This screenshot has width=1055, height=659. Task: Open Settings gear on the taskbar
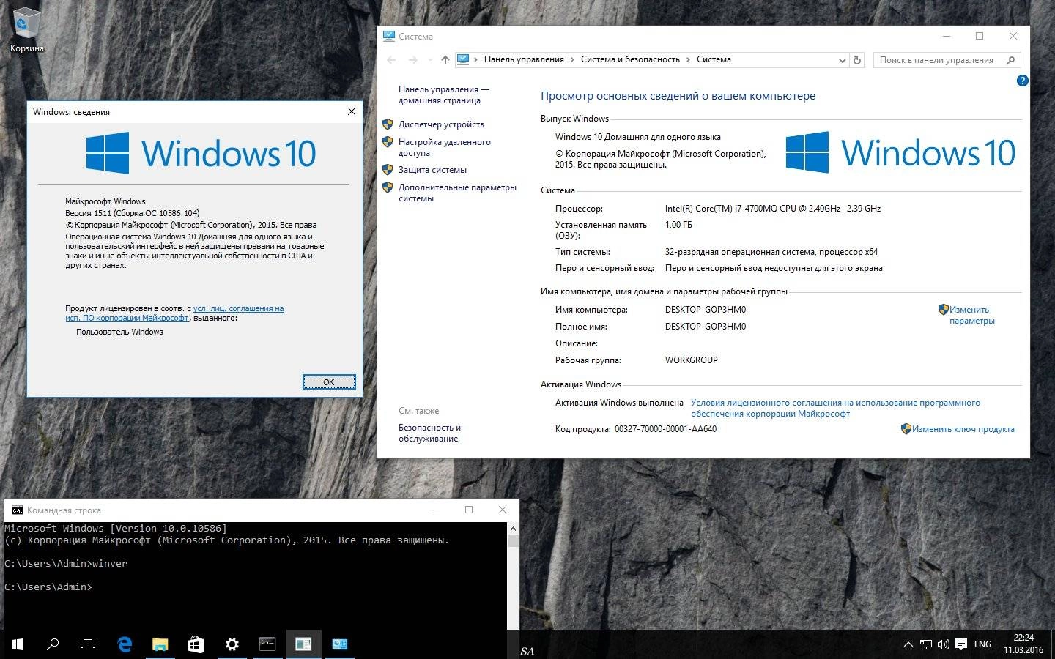[232, 644]
